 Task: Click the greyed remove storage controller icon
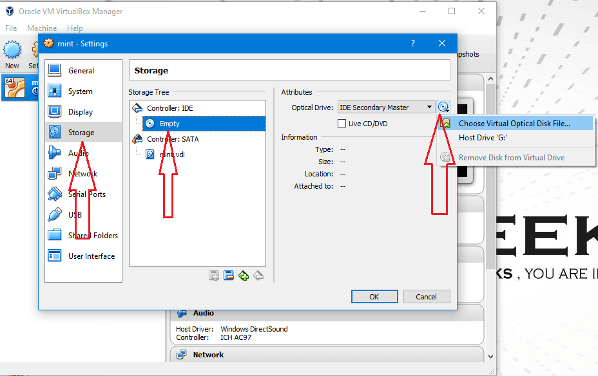point(258,276)
